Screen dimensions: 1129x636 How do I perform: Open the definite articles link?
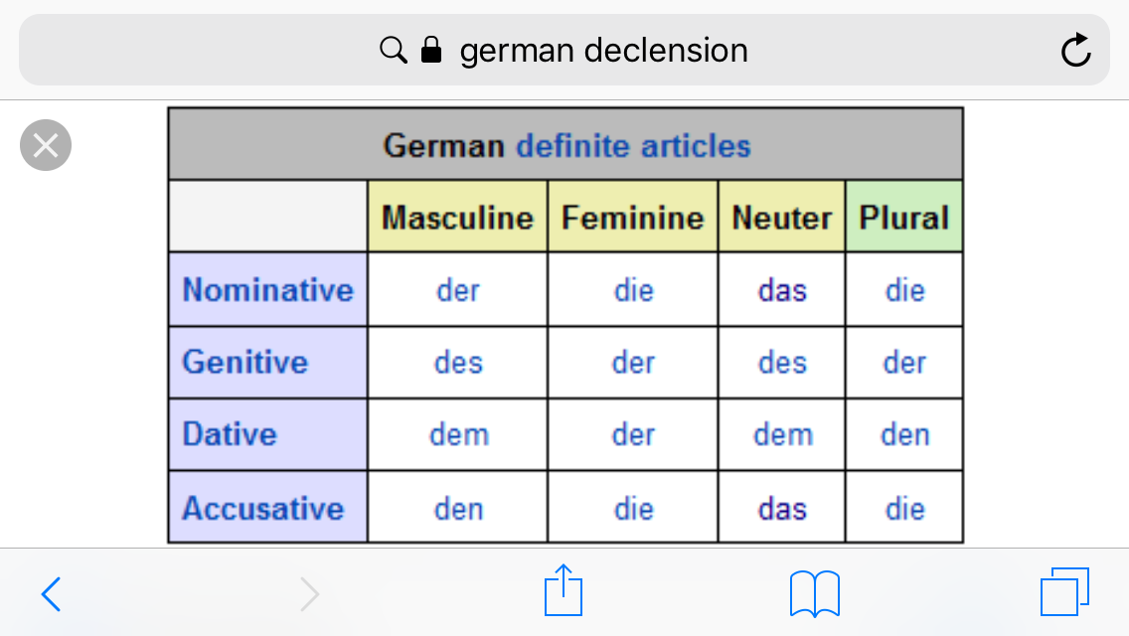click(x=634, y=145)
